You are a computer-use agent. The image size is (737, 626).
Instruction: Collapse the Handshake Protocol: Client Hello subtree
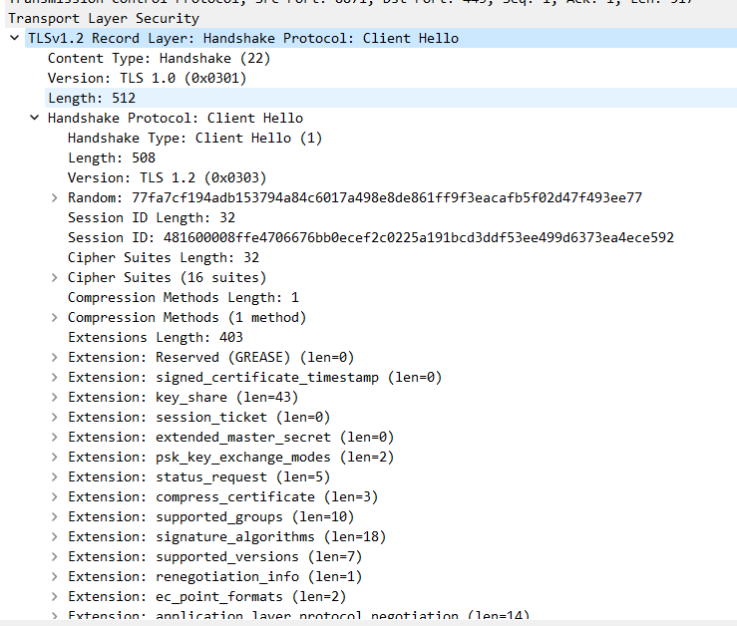pos(35,118)
